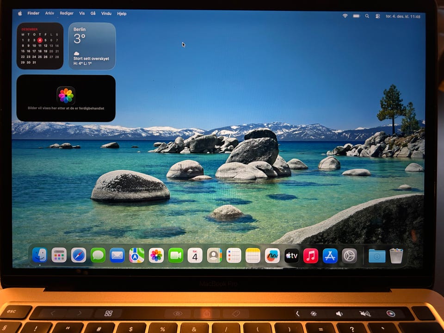Open Messages app in Dock
The image size is (444, 333).
(98, 255)
